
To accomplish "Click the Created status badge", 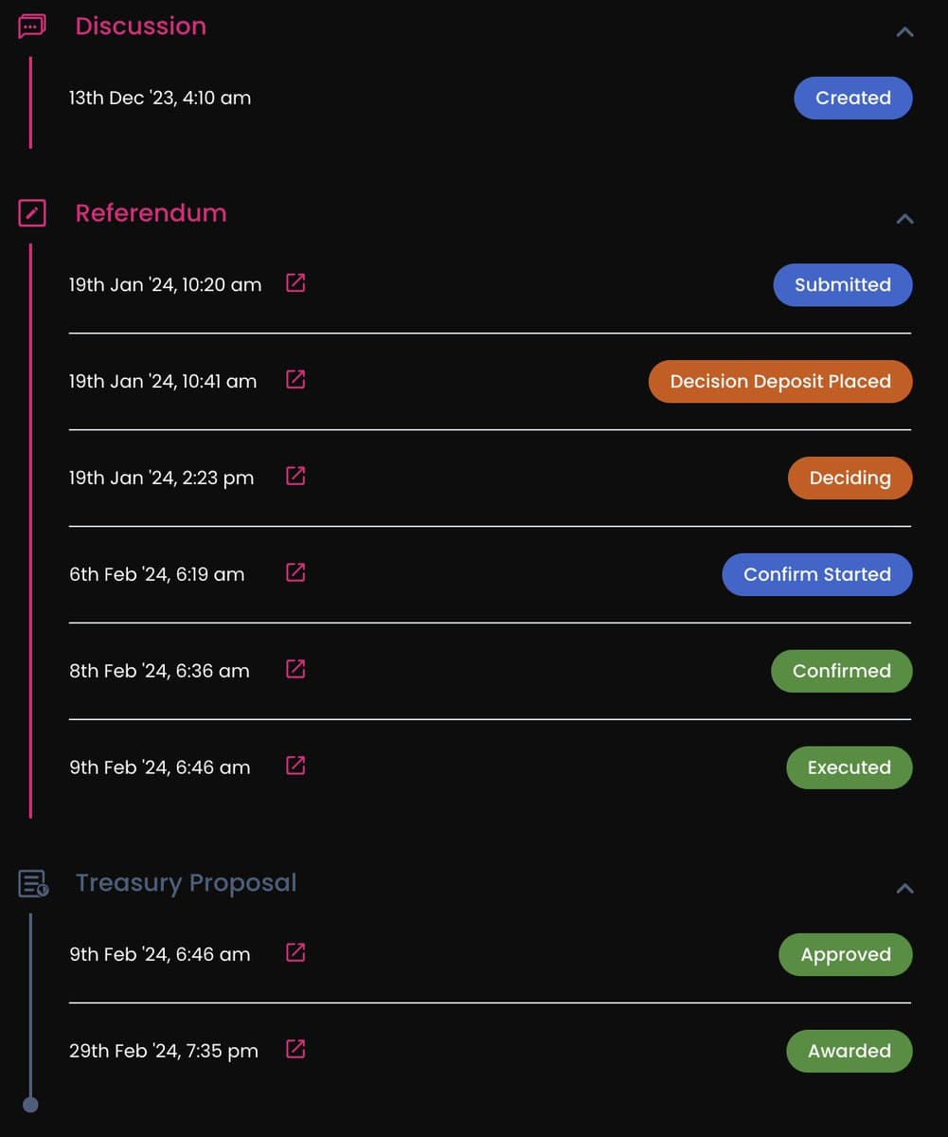I will click(853, 99).
